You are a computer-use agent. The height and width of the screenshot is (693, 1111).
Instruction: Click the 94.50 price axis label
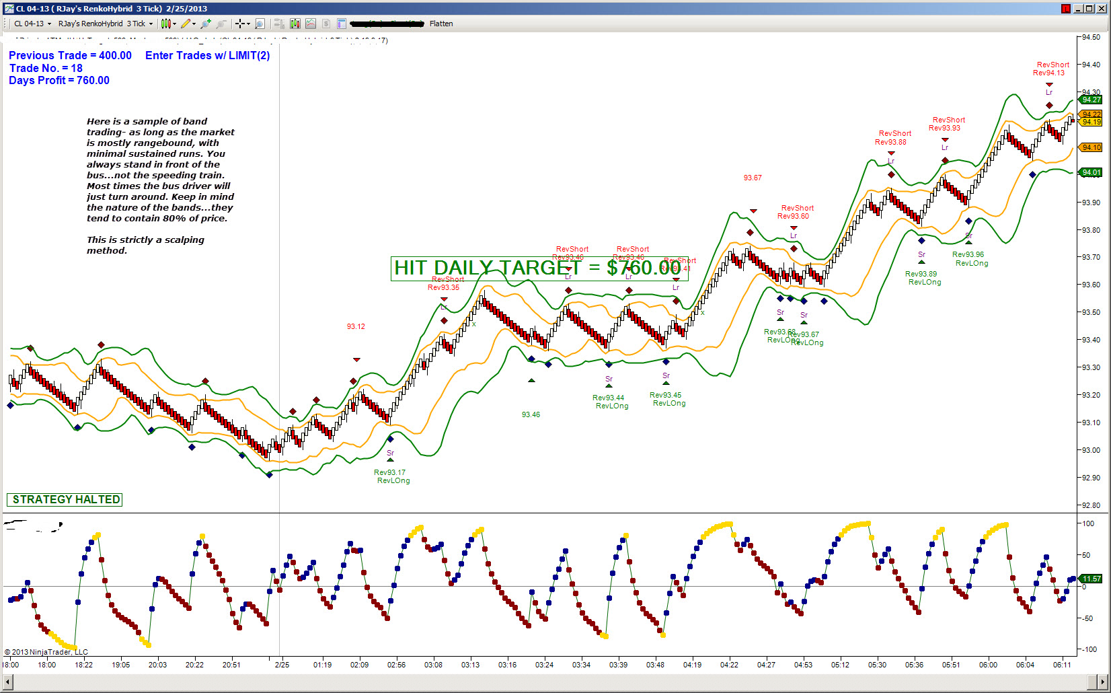point(1091,37)
